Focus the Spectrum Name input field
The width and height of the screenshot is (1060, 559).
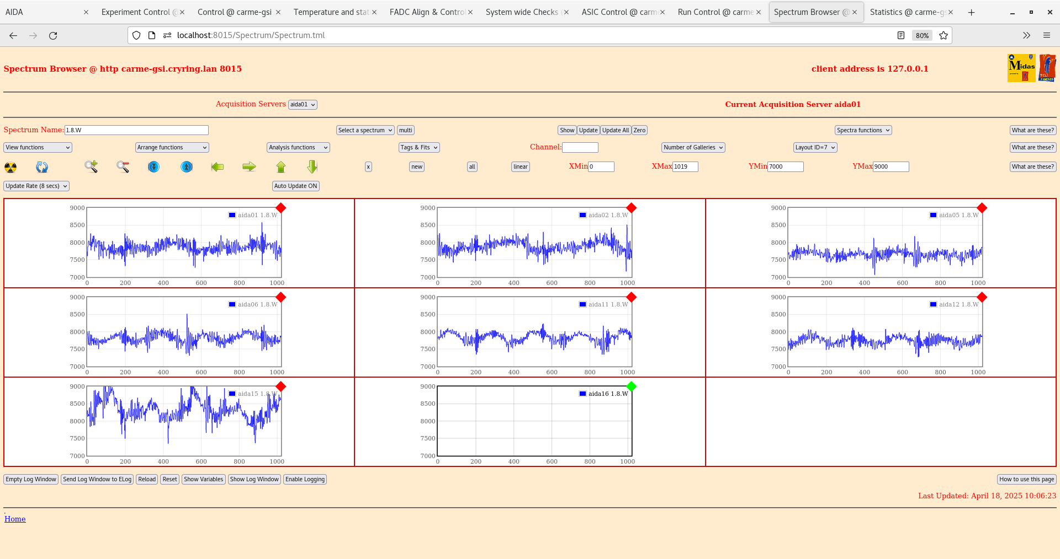coord(136,130)
